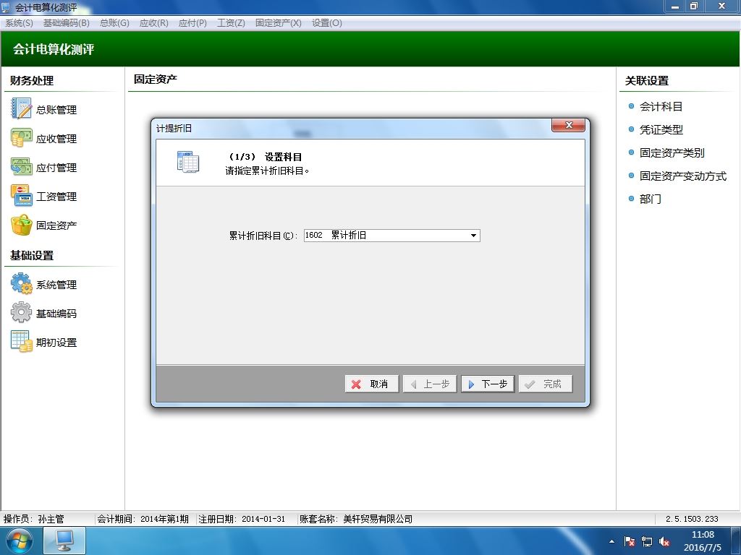Click the 取消 button
741x555 pixels.
[x=372, y=384]
